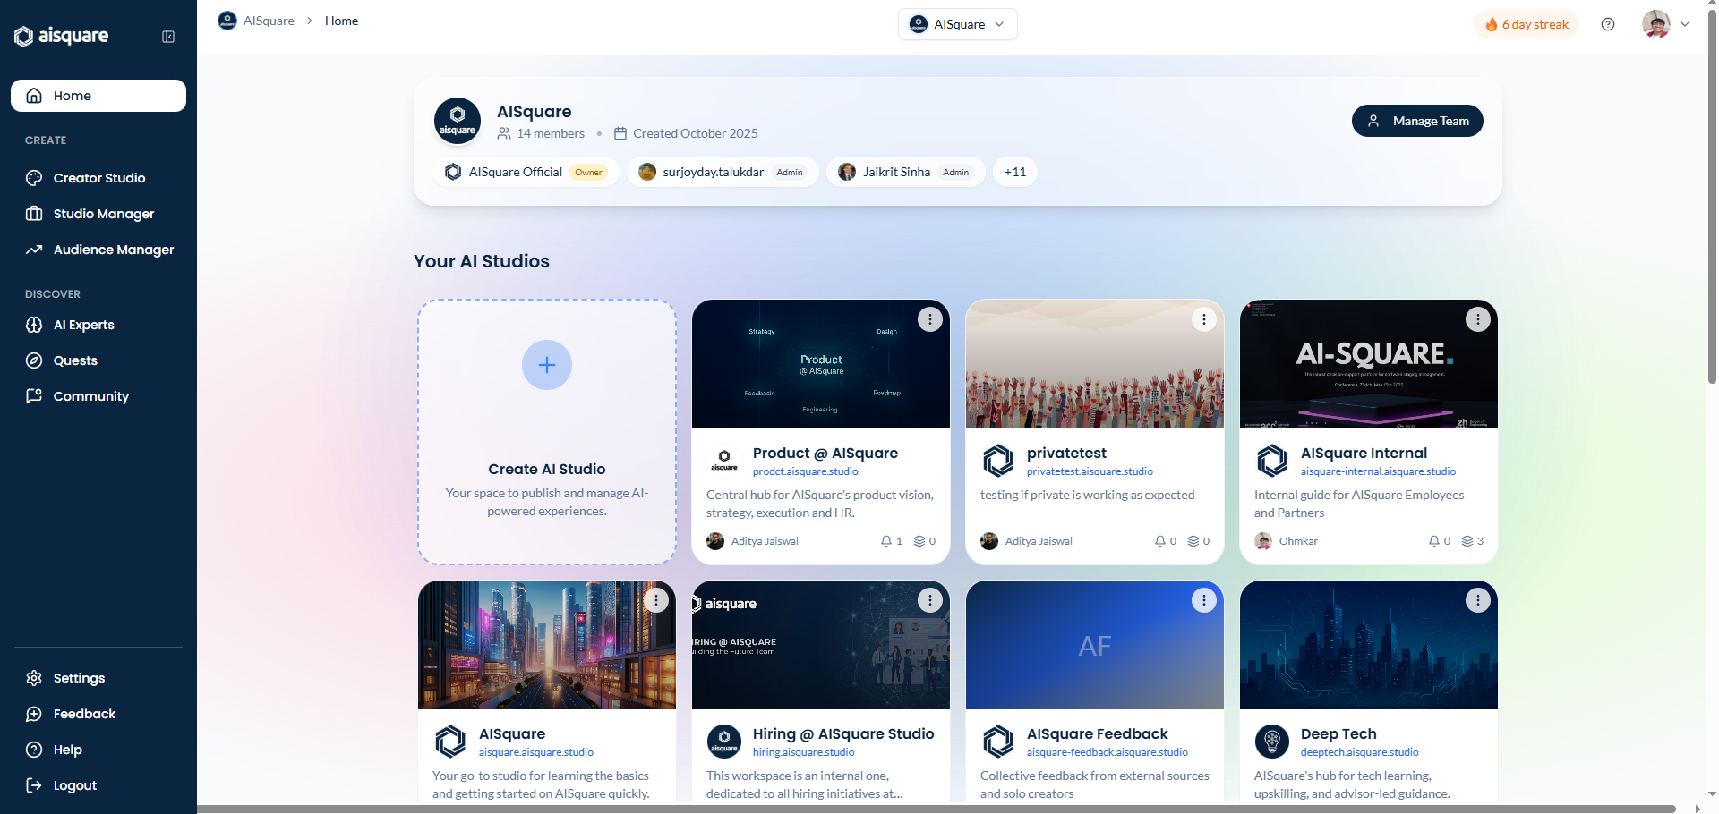Open options menu on Deep Tech studio card
1719x814 pixels.
point(1477,600)
